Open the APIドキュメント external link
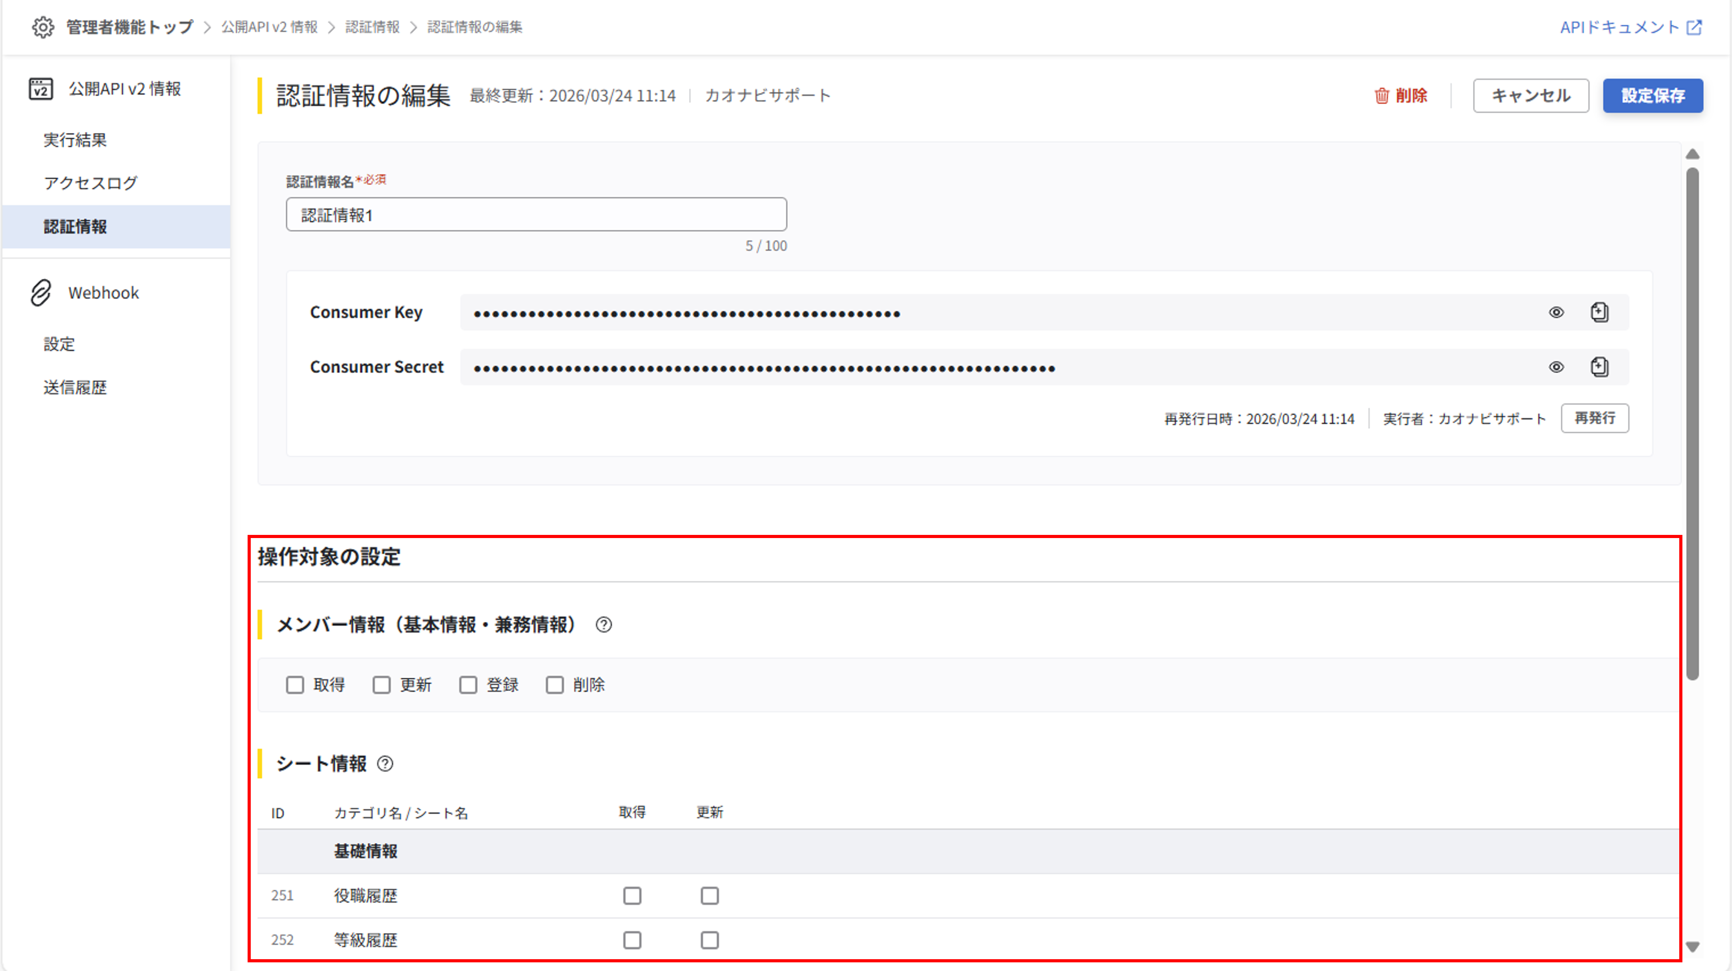The height and width of the screenshot is (971, 1732). click(x=1630, y=27)
